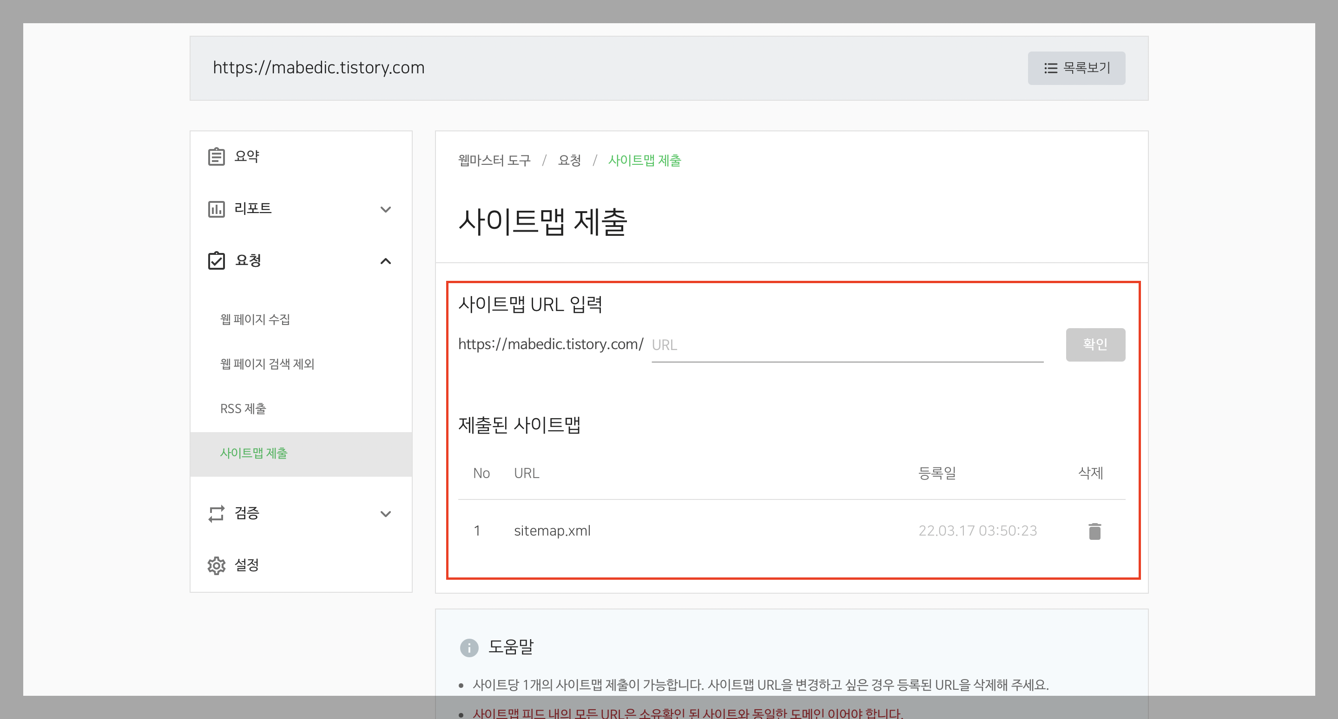
Task: Click 웹마스터 도구 breadcrumb link
Action: pos(494,161)
